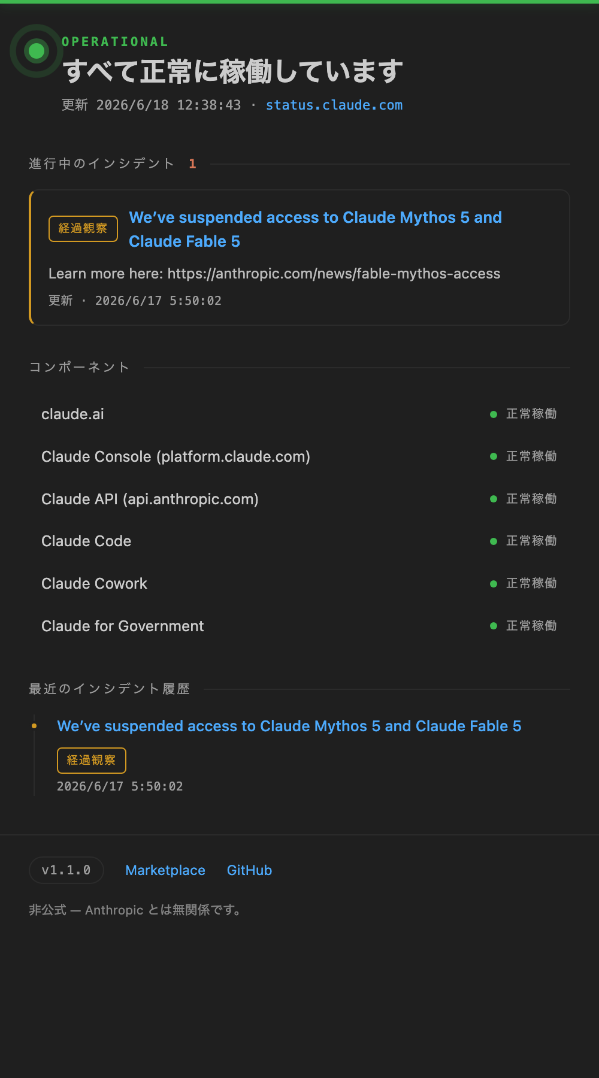Click the headline すべて正常に稼働しています

click(233, 71)
